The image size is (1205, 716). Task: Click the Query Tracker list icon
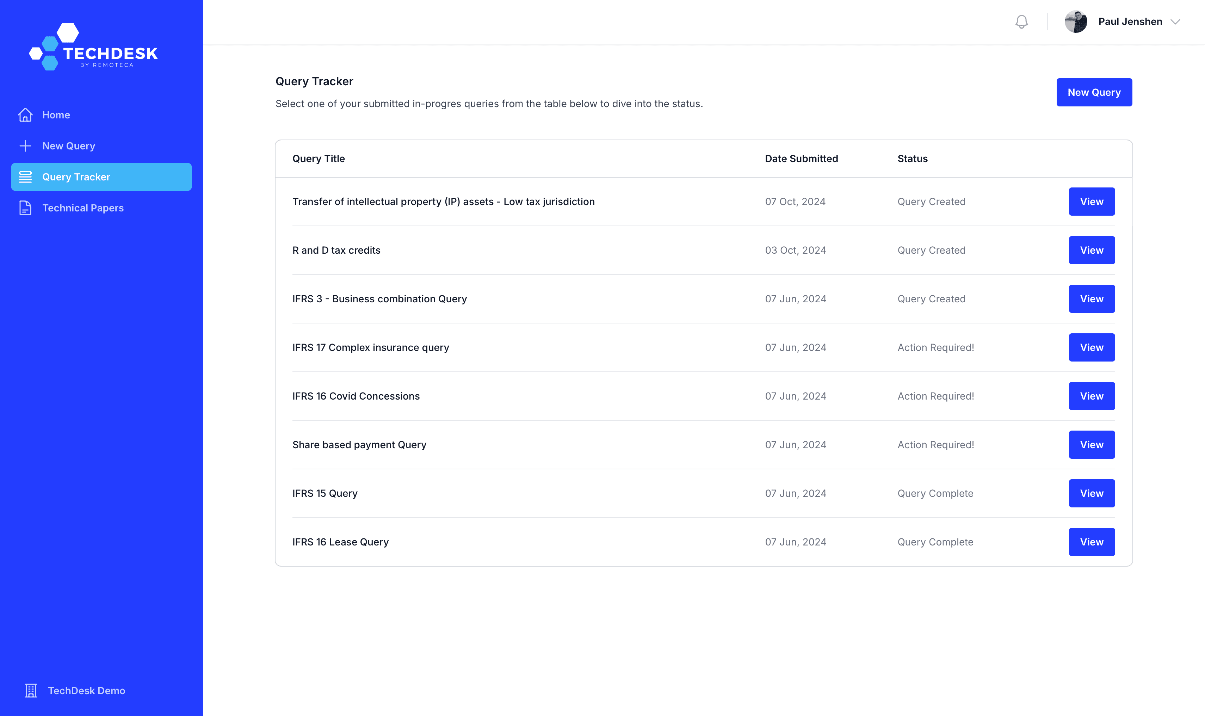[x=25, y=177]
